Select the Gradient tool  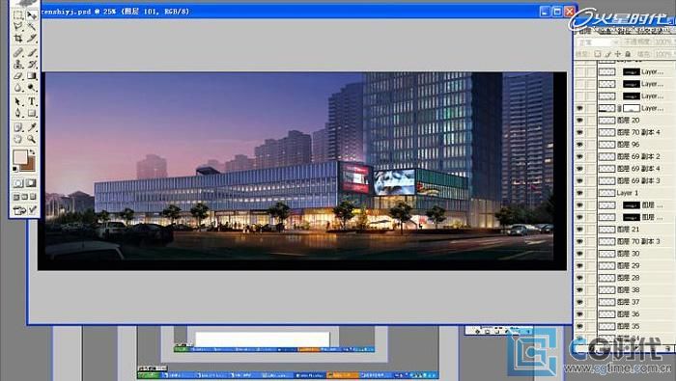pos(32,76)
